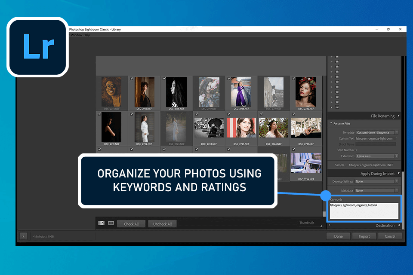Expand the Destination panel
The image size is (413, 275).
coord(398,225)
